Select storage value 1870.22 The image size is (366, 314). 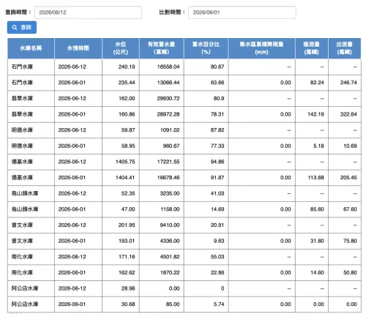click(x=170, y=272)
